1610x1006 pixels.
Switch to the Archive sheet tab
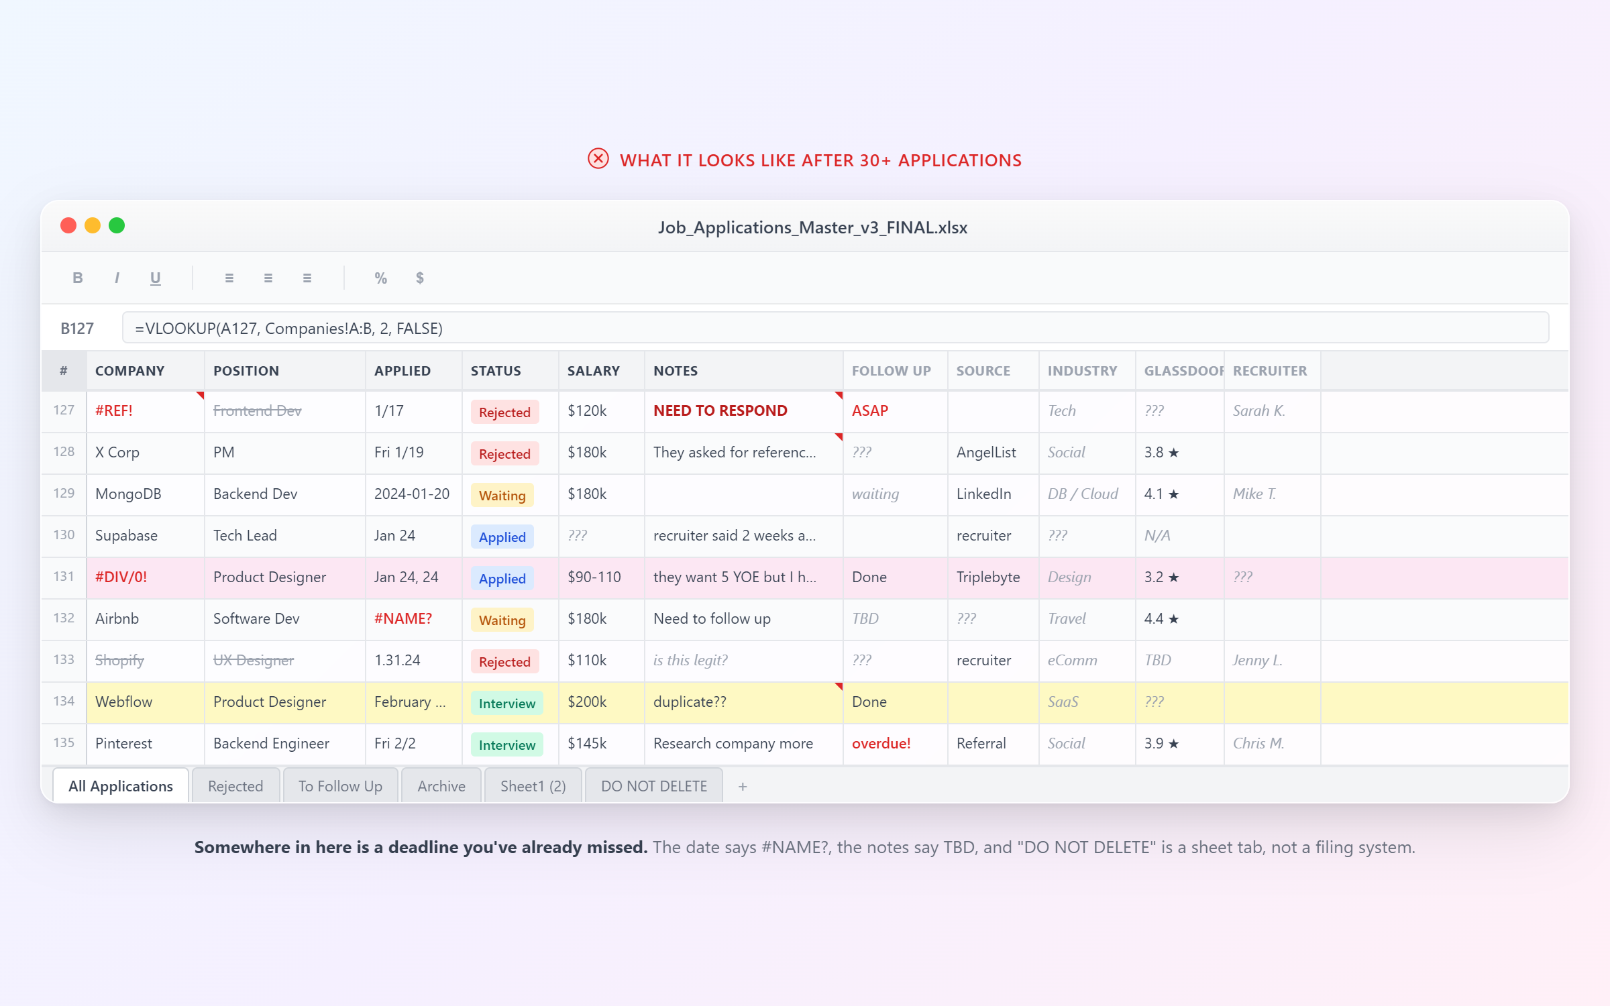point(441,786)
